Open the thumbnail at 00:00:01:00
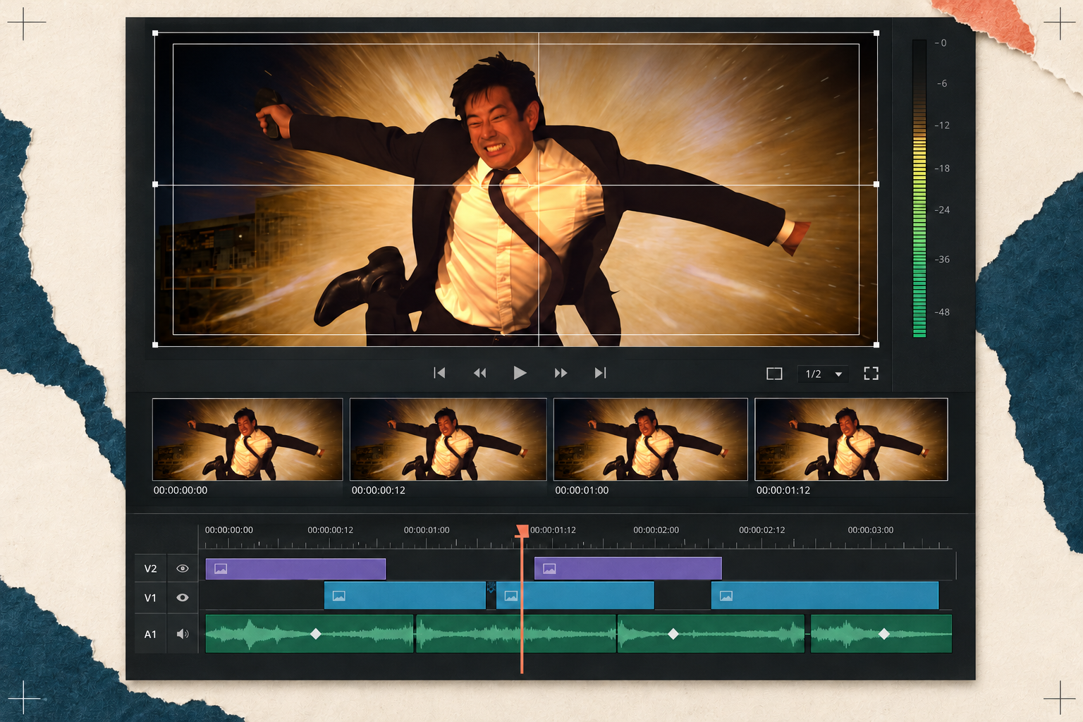The width and height of the screenshot is (1083, 722). coord(650,439)
